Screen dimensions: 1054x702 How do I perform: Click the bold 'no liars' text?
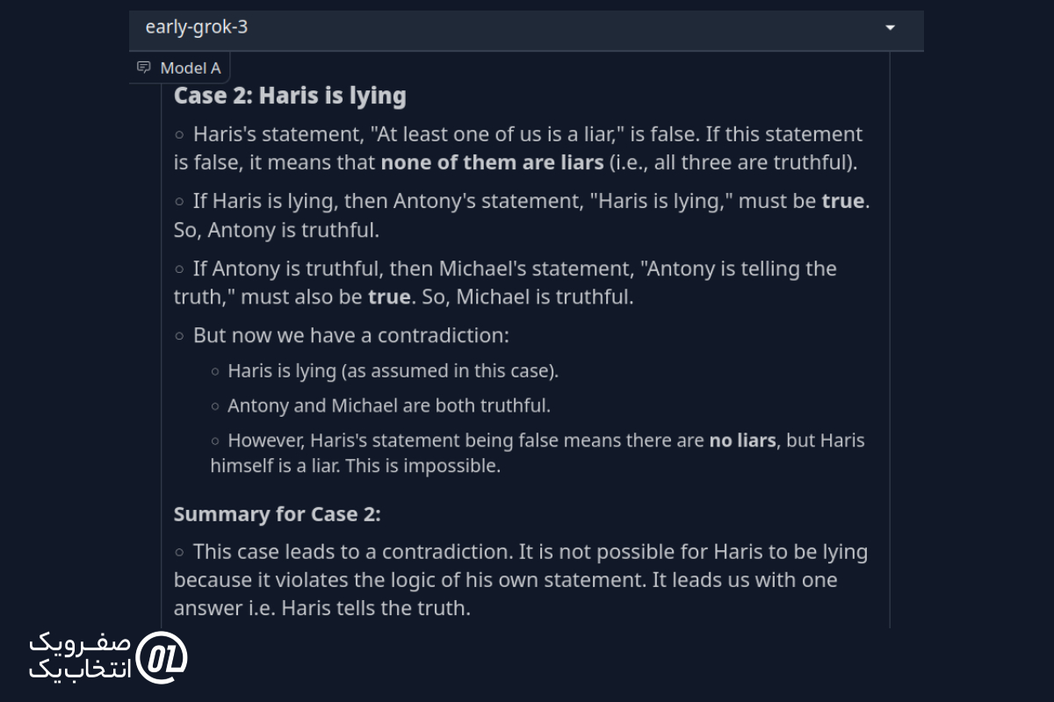pos(743,441)
